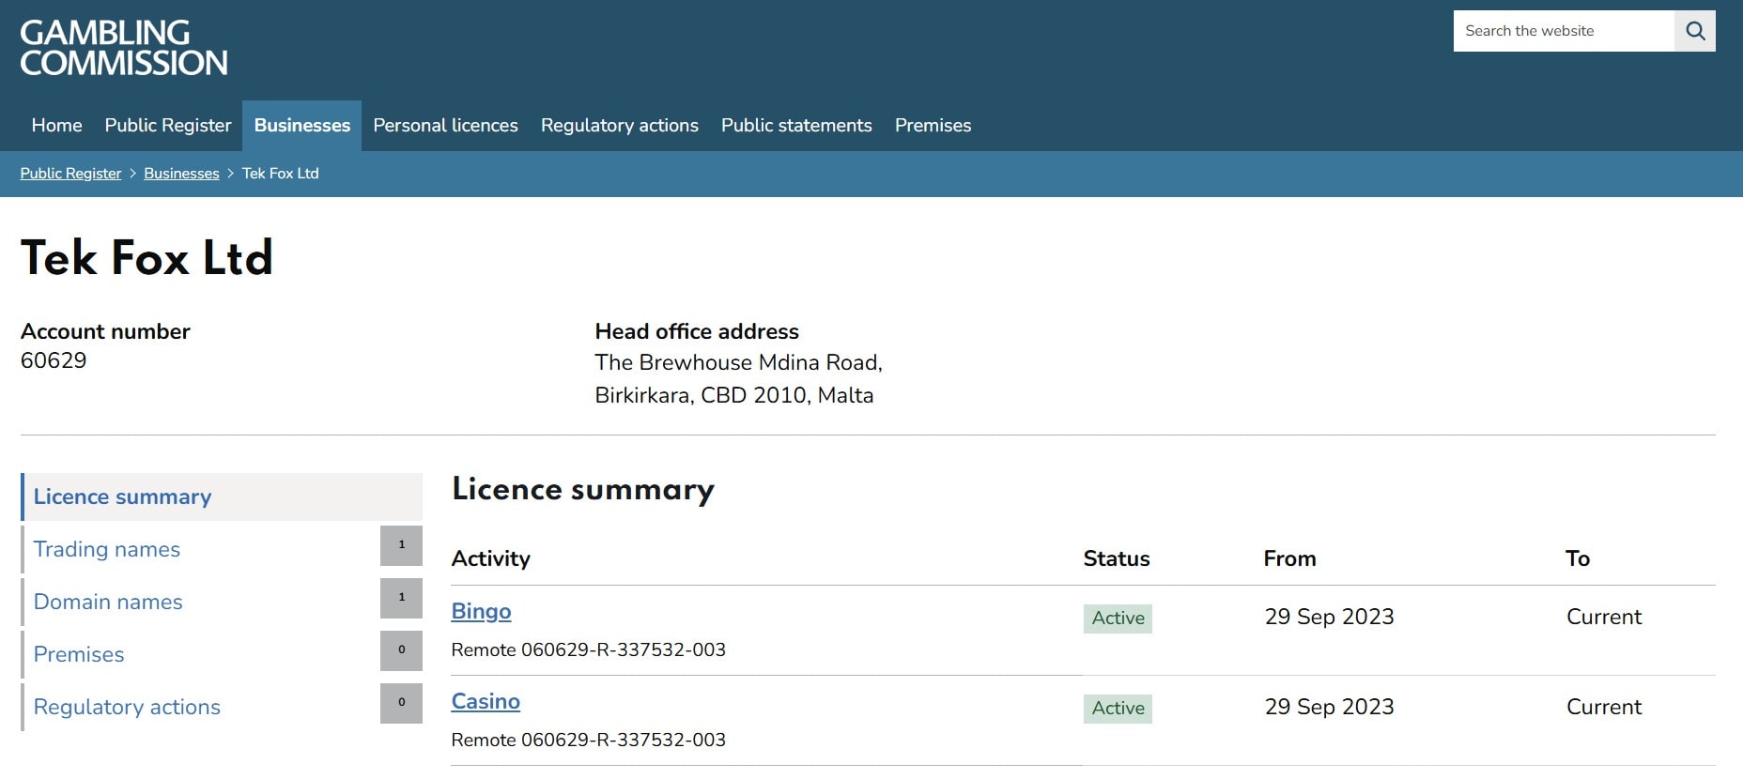Click the search magnifier icon button
Image resolution: width=1743 pixels, height=779 pixels.
[1694, 31]
